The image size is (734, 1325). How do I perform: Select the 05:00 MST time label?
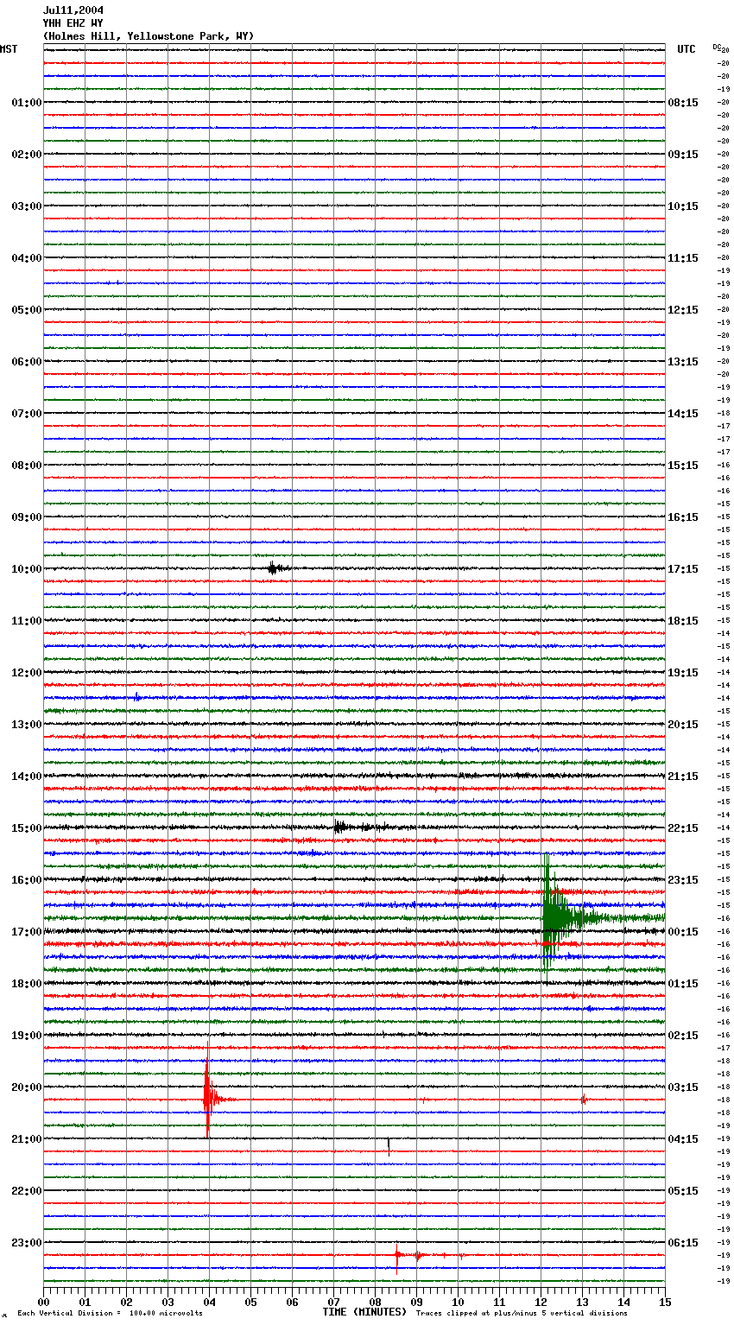[26, 310]
